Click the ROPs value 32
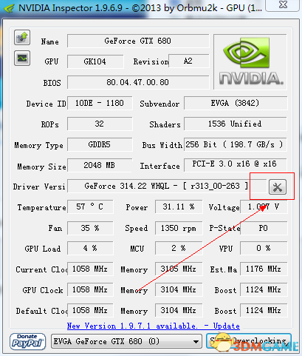This screenshot has height=356, width=302. tap(100, 124)
